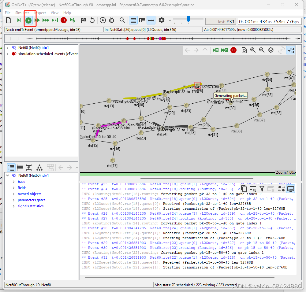Step one simulation event
The width and height of the screenshot is (306, 292).
(x=19, y=20)
